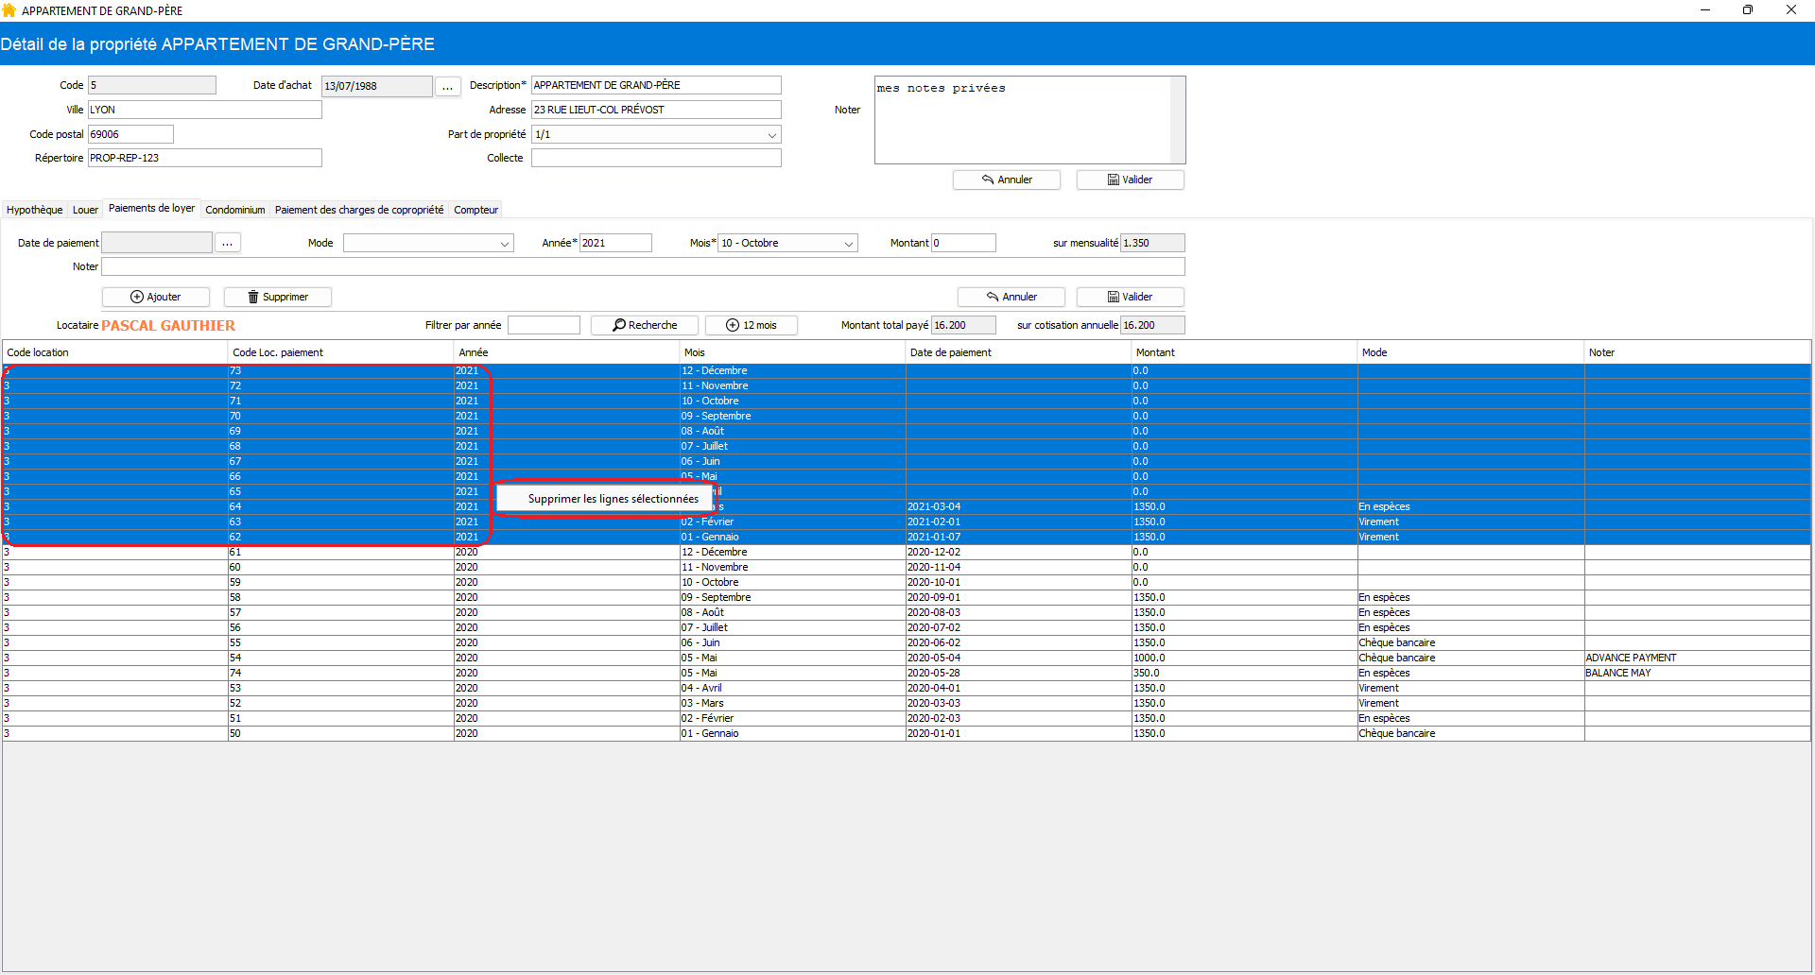Click the ADVANCE PAYMENT note cell

coord(1698,658)
